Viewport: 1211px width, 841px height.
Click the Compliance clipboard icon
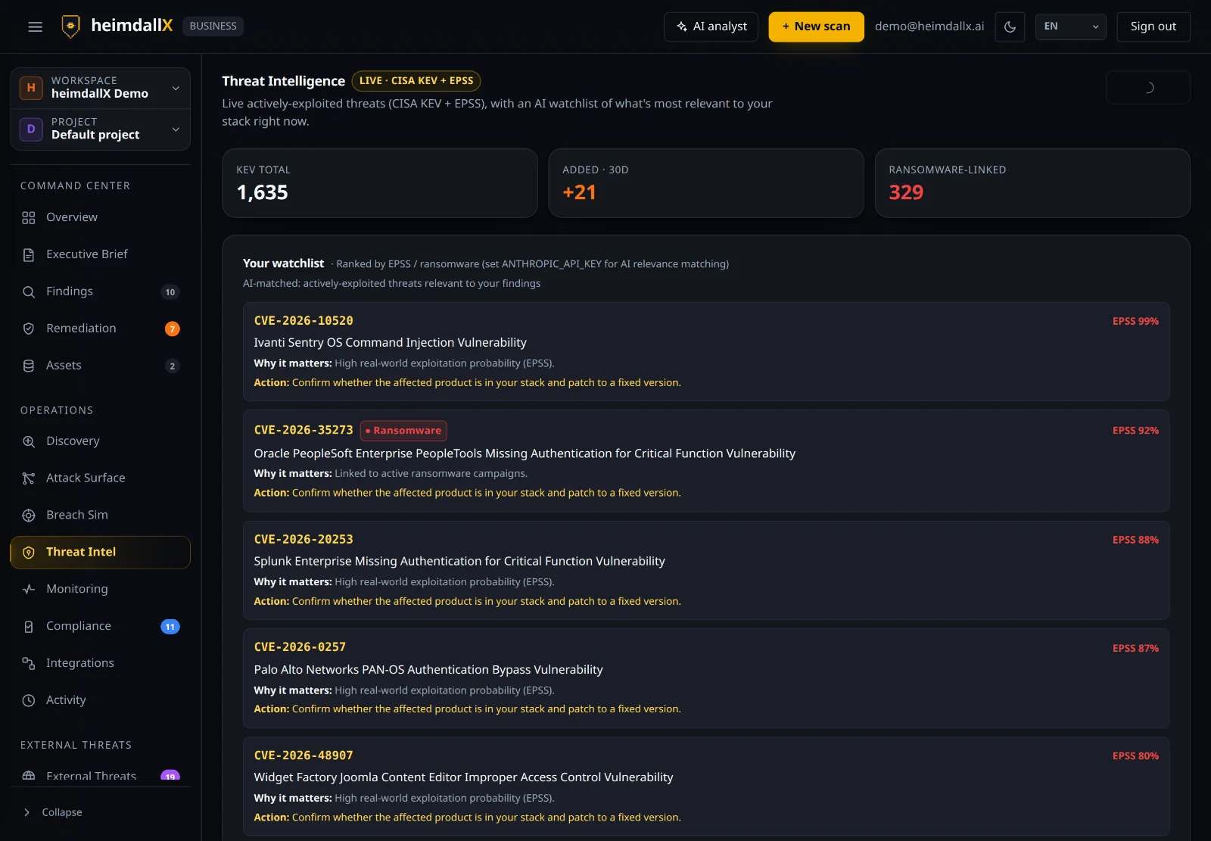(x=29, y=627)
